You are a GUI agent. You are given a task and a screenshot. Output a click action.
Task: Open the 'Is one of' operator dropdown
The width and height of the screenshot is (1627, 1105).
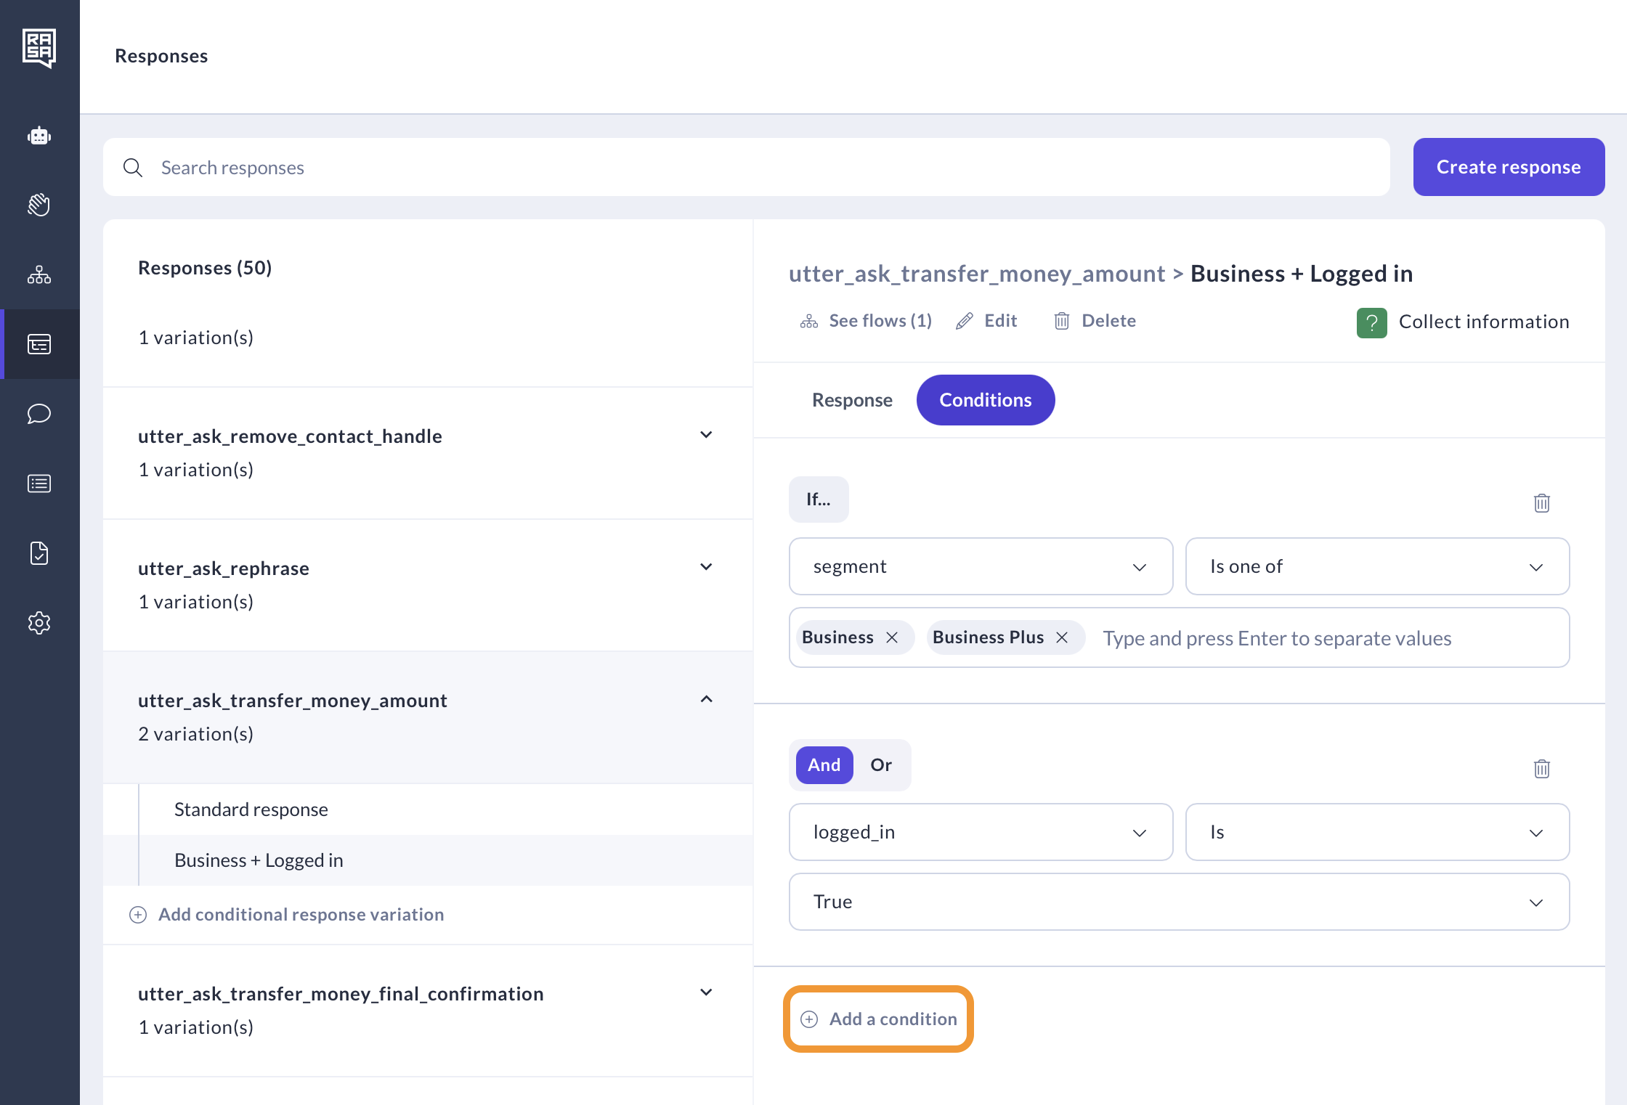pyautogui.click(x=1376, y=566)
